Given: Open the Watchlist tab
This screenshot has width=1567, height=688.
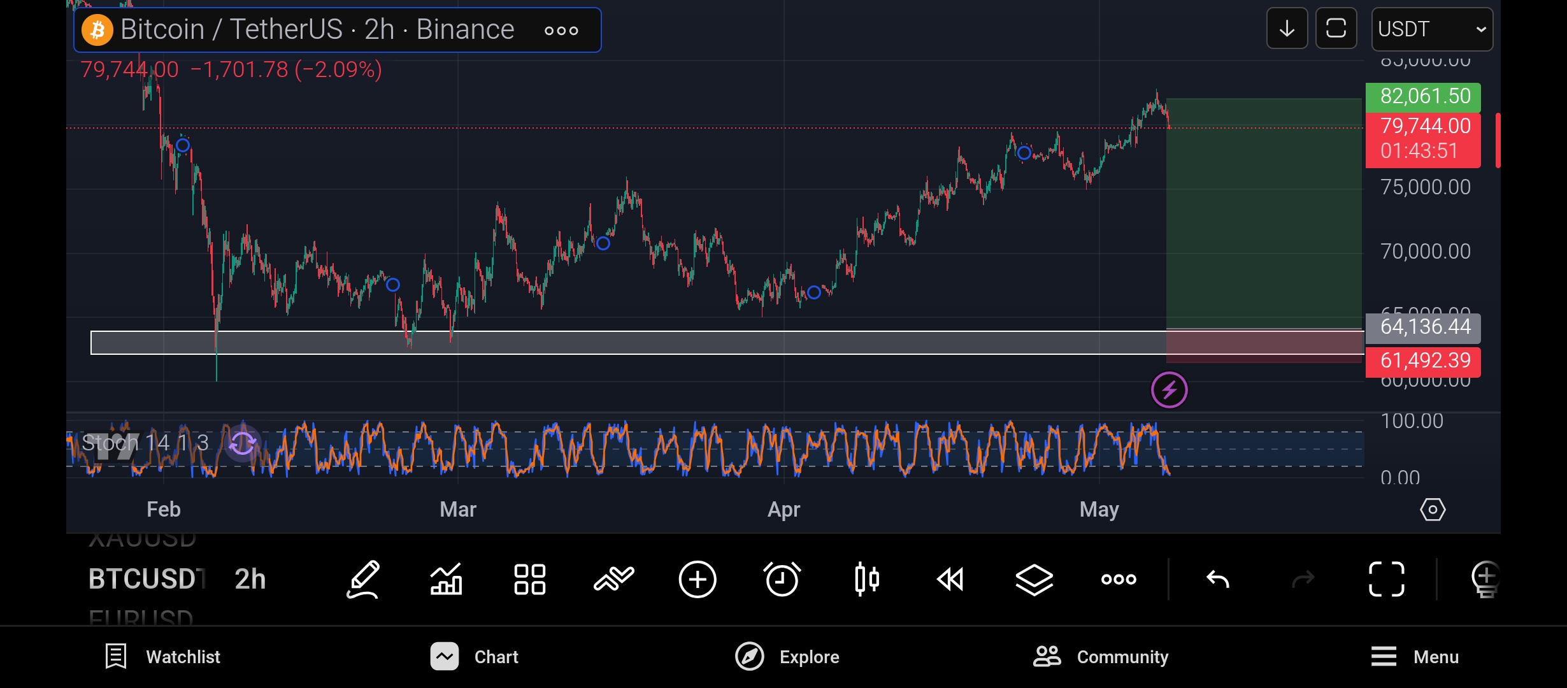Looking at the screenshot, I should 162,657.
